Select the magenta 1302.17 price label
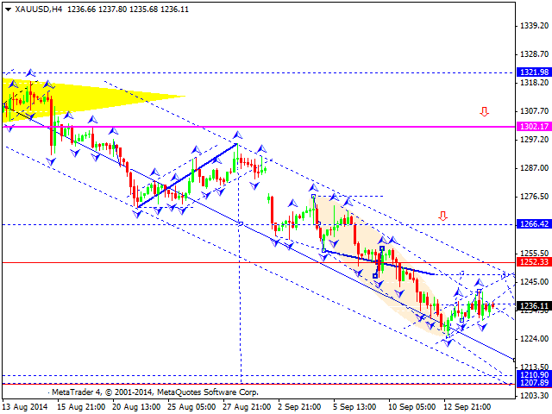Image resolution: width=552 pixels, height=414 pixels. tap(534, 127)
